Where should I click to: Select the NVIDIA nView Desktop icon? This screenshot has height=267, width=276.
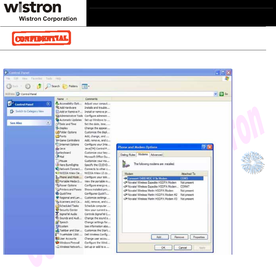coord(57,173)
